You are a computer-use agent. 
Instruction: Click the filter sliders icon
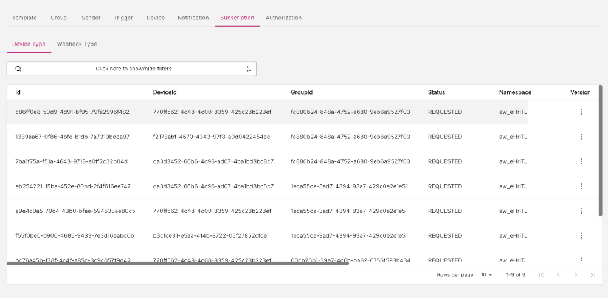pyautogui.click(x=249, y=69)
